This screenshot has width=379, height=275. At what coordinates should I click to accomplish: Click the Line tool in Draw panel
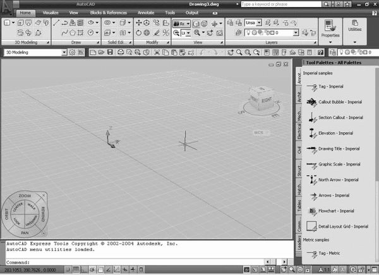pyautogui.click(x=56, y=23)
